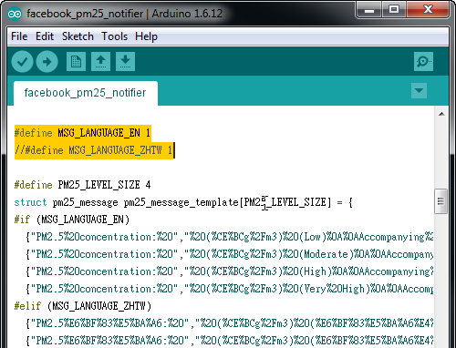The width and height of the screenshot is (456, 348).
Task: Click the code line containing 'Very%20High'
Action: coord(230,289)
